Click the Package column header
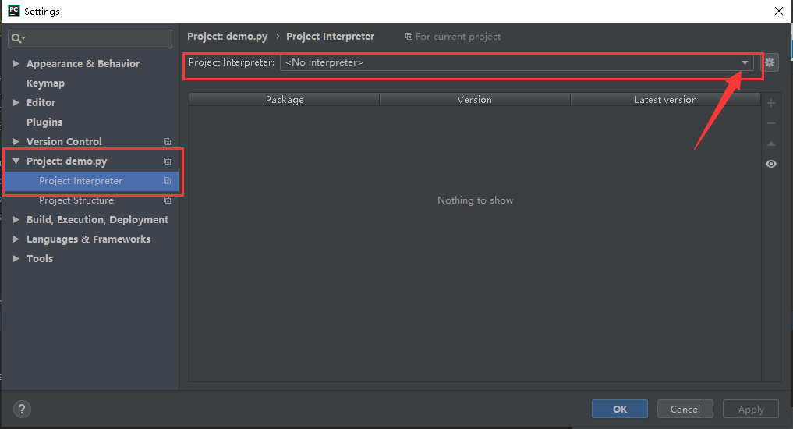Viewport: 793px width, 429px height. (285, 100)
